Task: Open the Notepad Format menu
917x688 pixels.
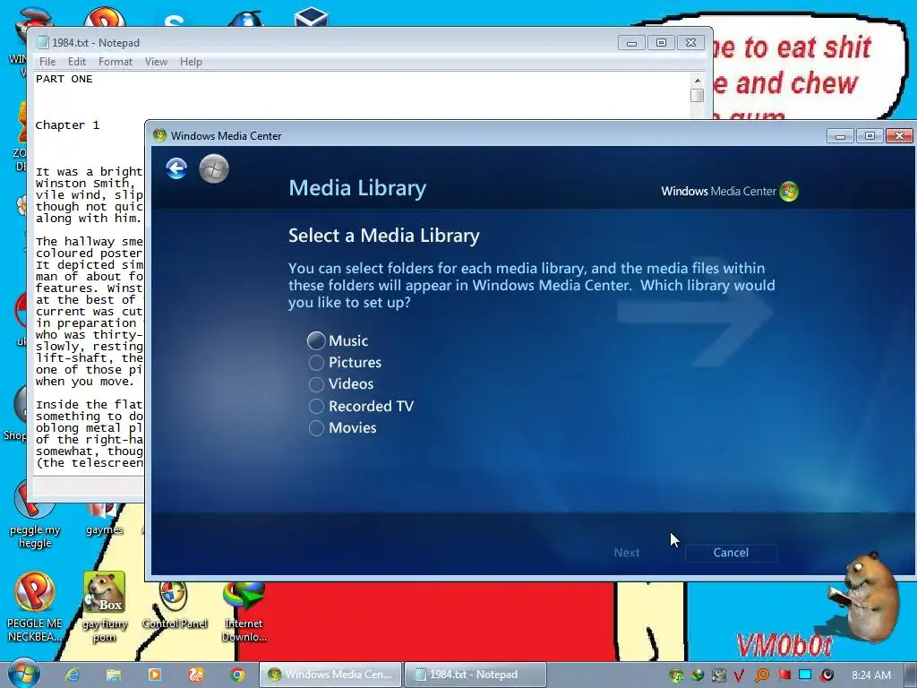Action: click(116, 62)
